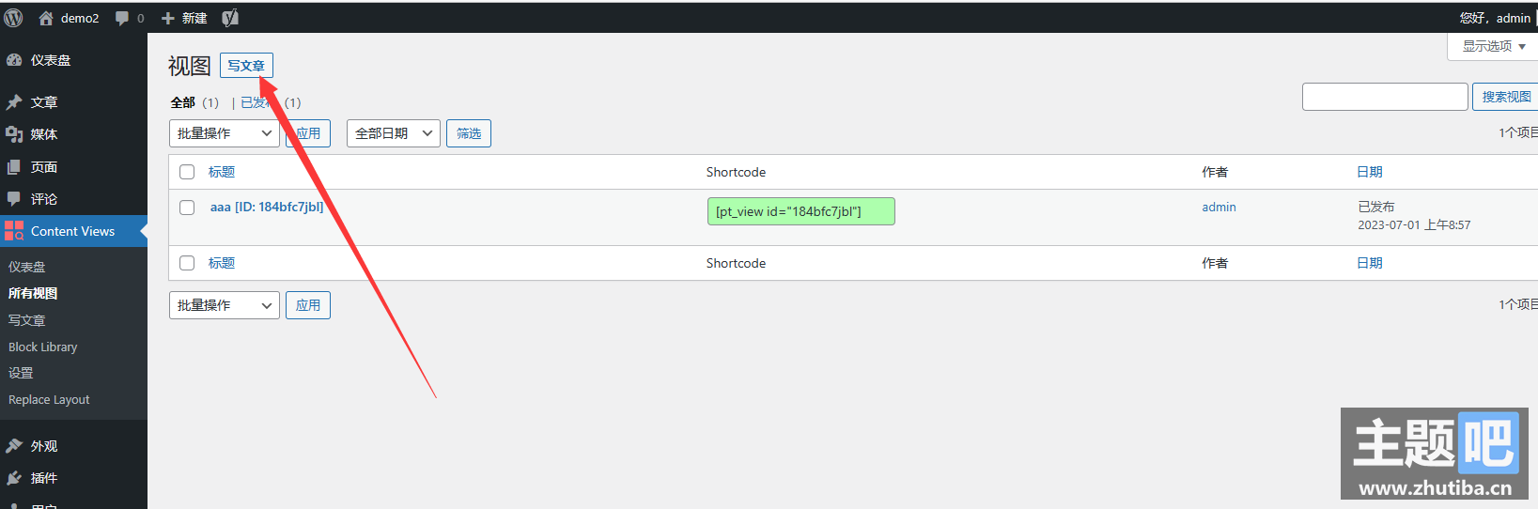
Task: Click the view search input field
Action: [1385, 97]
